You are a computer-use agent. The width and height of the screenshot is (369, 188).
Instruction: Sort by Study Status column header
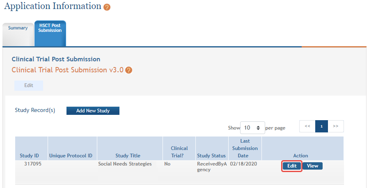(211, 156)
